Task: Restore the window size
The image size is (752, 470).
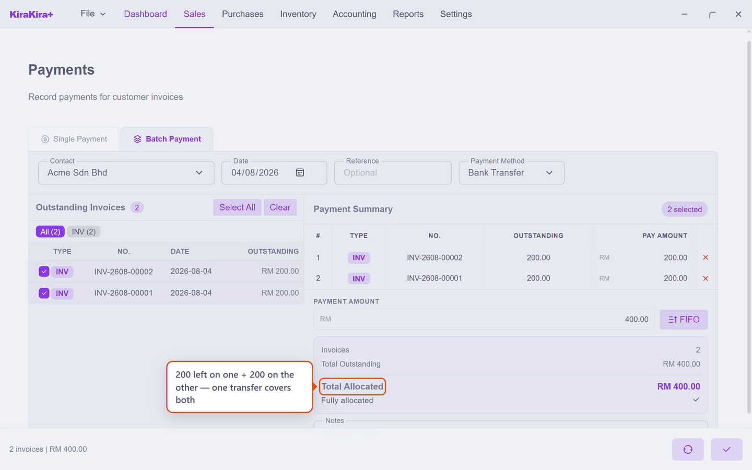Action: point(712,14)
